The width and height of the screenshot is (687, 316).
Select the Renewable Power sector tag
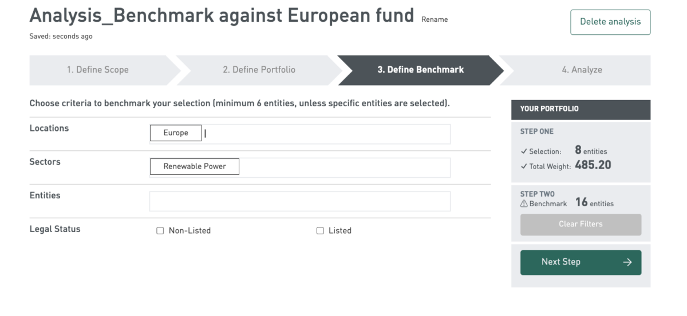[x=195, y=166]
